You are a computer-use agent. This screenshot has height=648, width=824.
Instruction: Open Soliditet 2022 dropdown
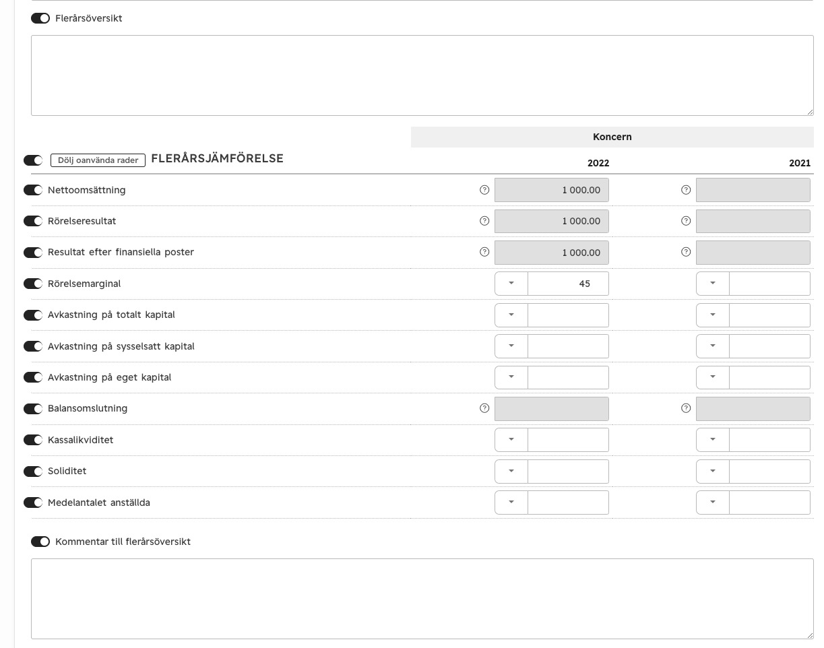tap(511, 471)
